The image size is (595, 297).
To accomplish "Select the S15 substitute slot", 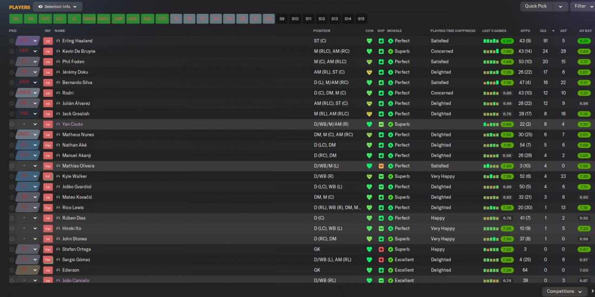I will pyautogui.click(x=361, y=19).
